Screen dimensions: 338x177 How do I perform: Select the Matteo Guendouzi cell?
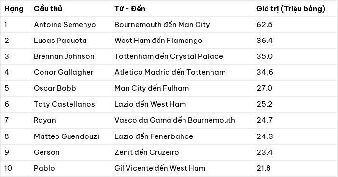tap(70, 136)
